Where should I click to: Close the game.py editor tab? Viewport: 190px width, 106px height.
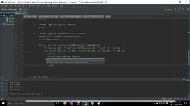pos(26,13)
